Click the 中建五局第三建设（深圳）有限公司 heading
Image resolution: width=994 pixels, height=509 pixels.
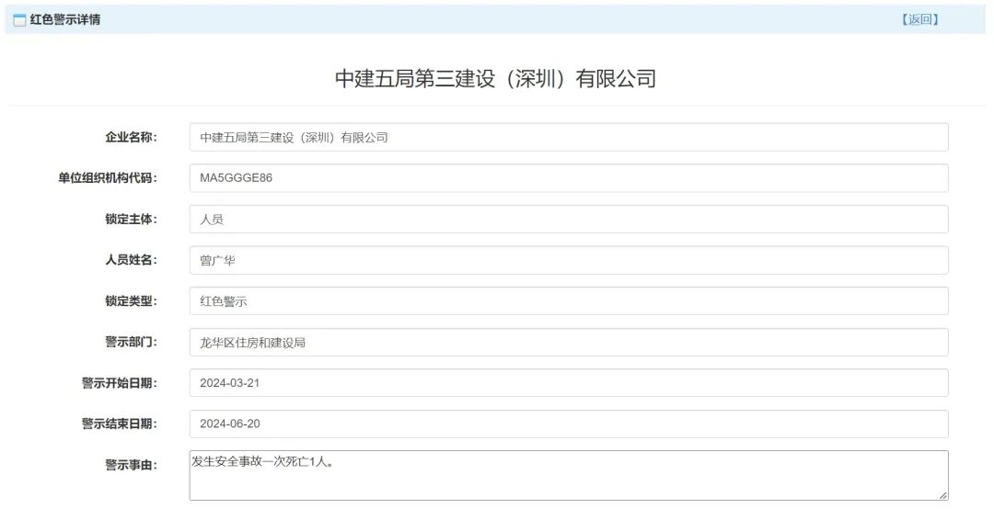point(496,78)
